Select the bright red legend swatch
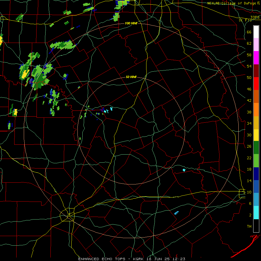Screen dimensions: 261x261 coord(256,84)
